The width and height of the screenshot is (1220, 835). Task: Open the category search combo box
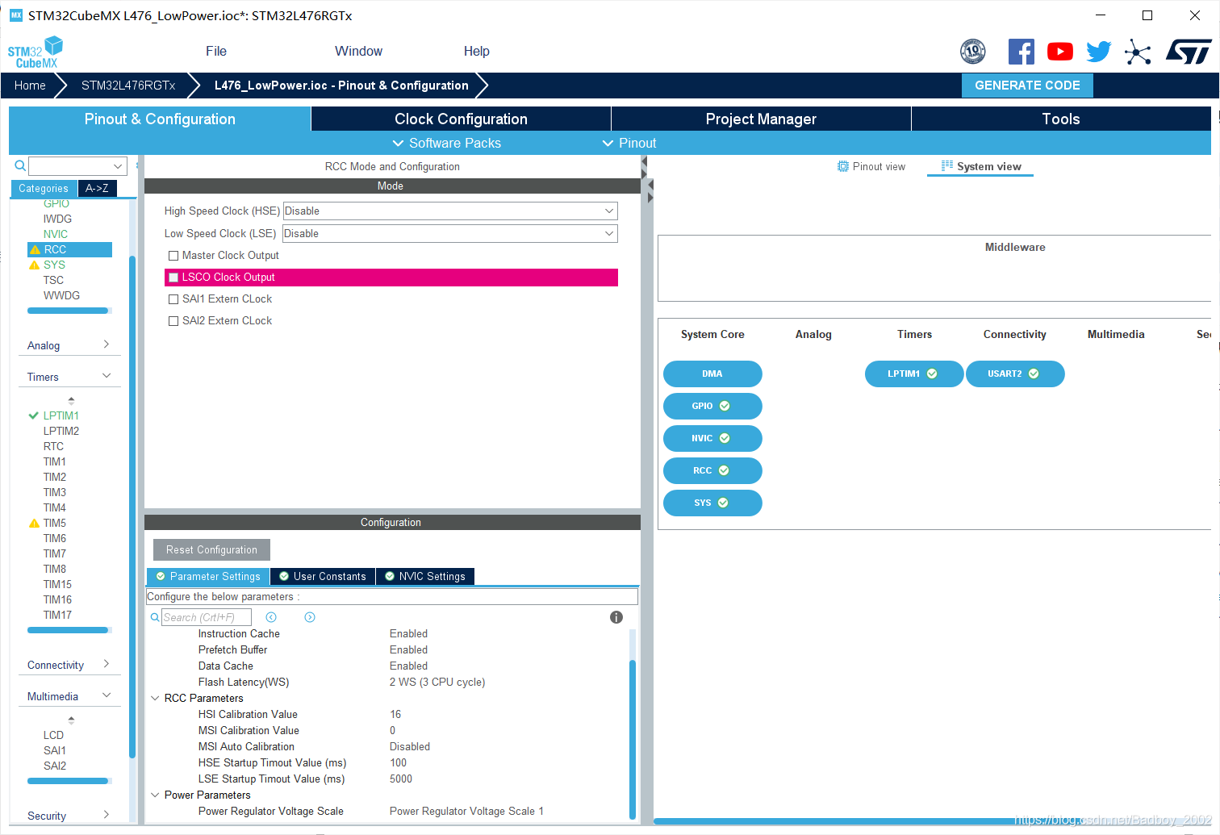tap(78, 166)
